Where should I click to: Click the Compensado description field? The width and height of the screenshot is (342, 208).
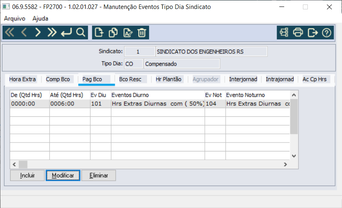click(x=182, y=64)
